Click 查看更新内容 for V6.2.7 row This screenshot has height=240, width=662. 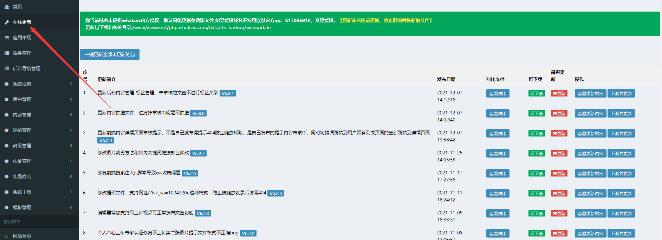pos(590,154)
